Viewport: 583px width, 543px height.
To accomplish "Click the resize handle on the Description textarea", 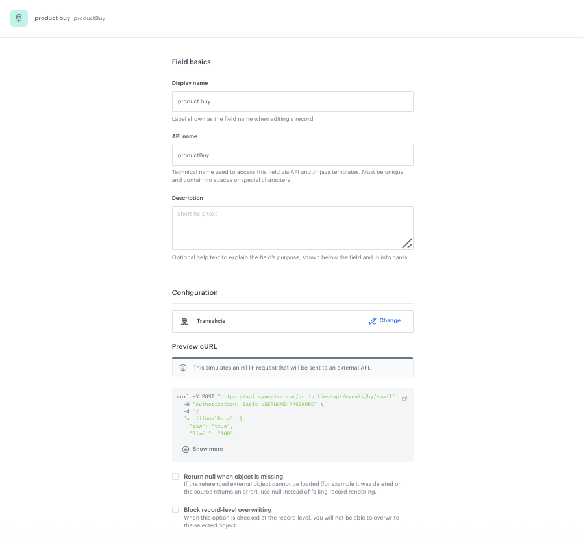I will pos(407,244).
